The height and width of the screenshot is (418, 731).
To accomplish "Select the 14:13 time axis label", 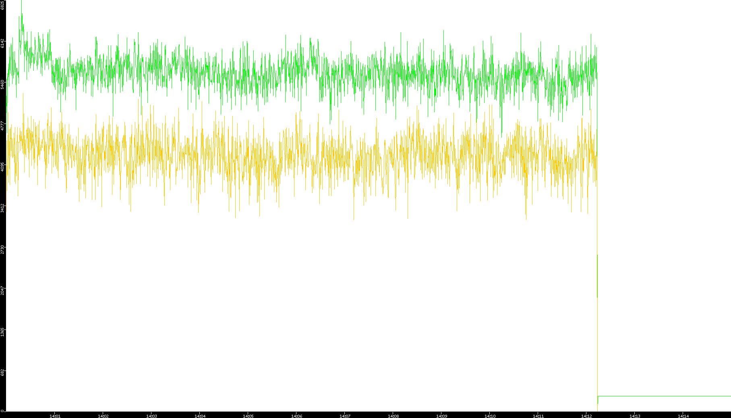I will point(635,416).
